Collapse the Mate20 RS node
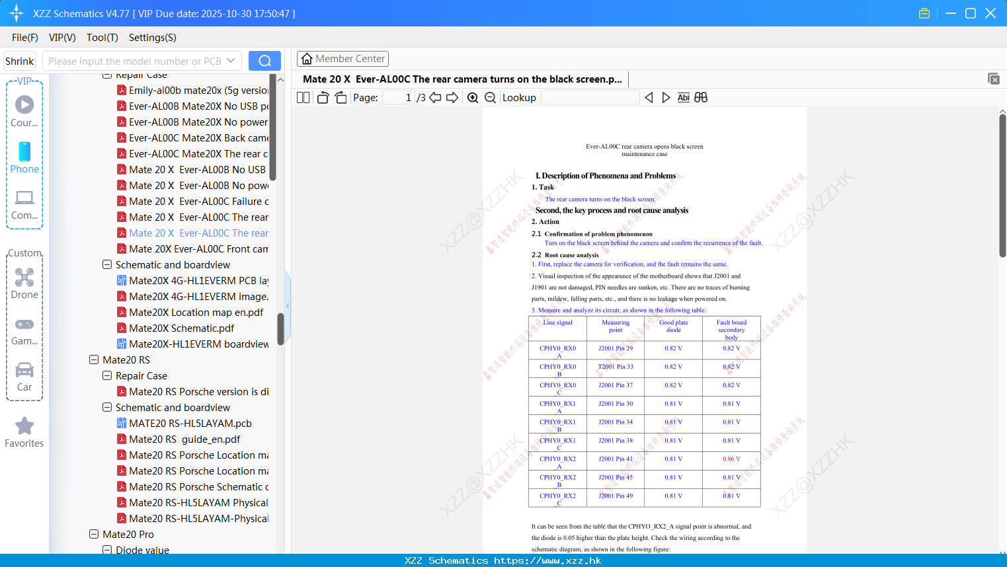Image resolution: width=1007 pixels, height=567 pixels. (x=94, y=359)
